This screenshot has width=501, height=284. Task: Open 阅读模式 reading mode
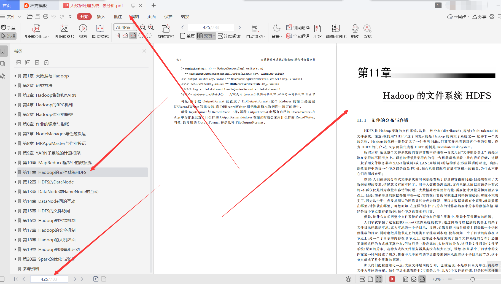coord(100,32)
